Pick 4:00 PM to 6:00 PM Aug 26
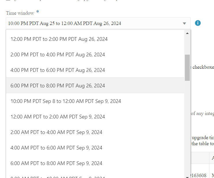The width and height of the screenshot is (214, 178). [58, 70]
